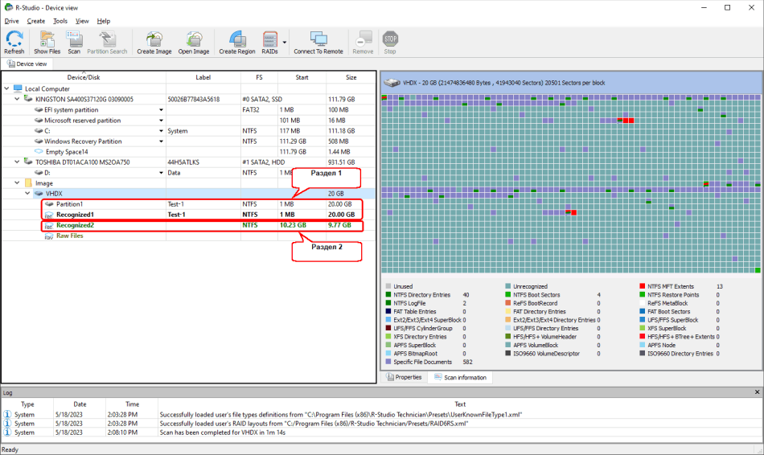Click the Recognized2 partition icon
This screenshot has height=455, width=764.
[49, 226]
